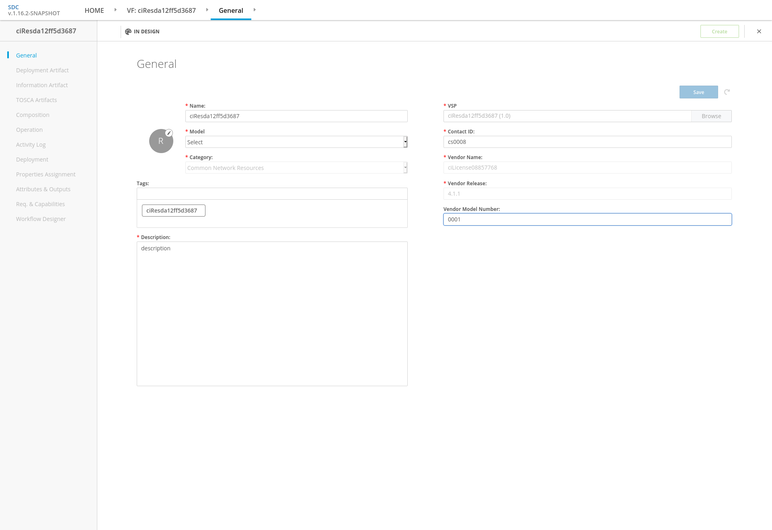Click the pencil edit icon on the avatar
Image resolution: width=772 pixels, height=530 pixels.
click(x=169, y=133)
